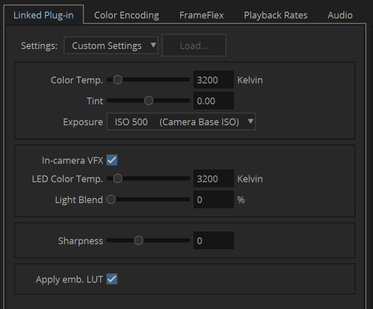Click the Sharpness slider handle
This screenshot has width=373, height=309.
[x=138, y=241]
